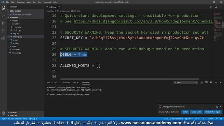Viewport: 224px width, 126px height.
Task: Expand the __pycache__ folder
Action: (x=18, y=27)
